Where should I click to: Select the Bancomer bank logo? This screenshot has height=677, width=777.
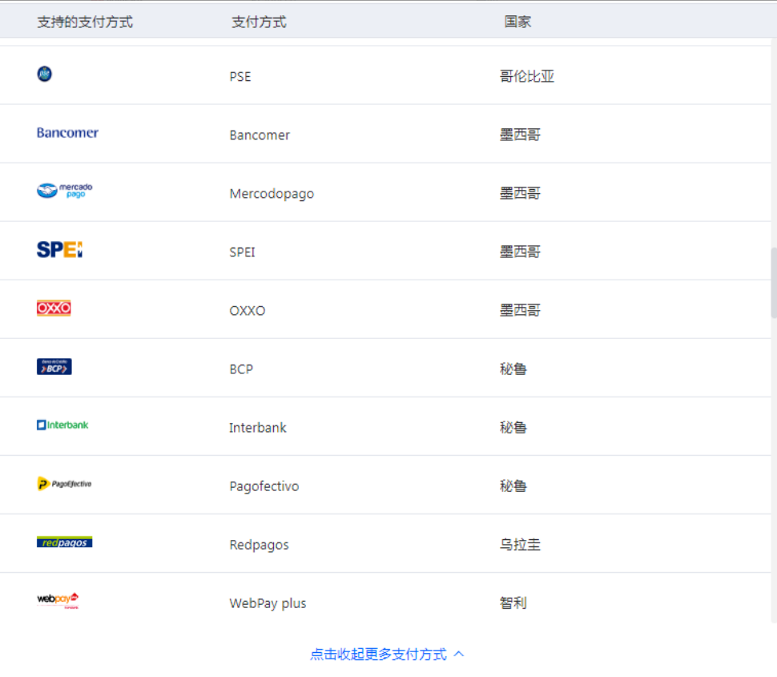pos(67,132)
